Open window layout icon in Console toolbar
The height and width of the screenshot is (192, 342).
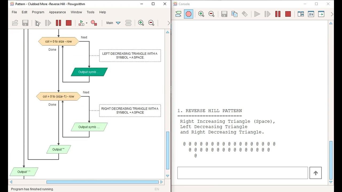click(x=301, y=14)
